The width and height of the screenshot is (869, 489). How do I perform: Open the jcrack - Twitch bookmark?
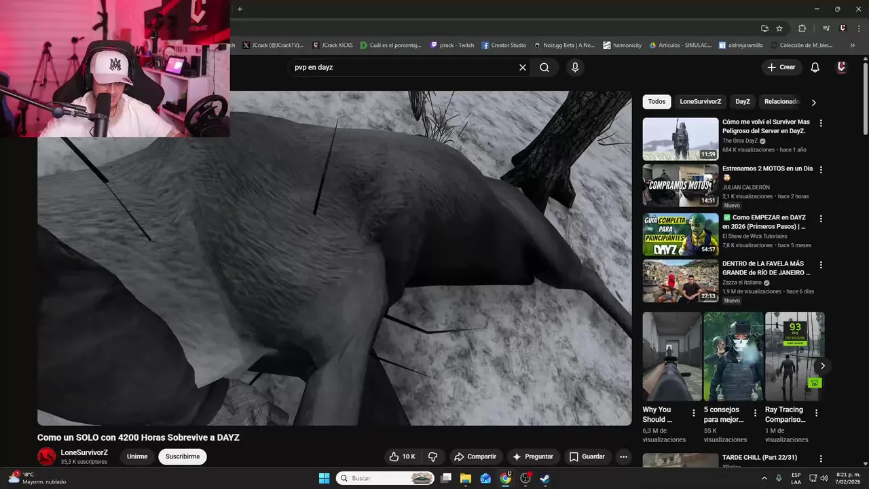tap(452, 46)
